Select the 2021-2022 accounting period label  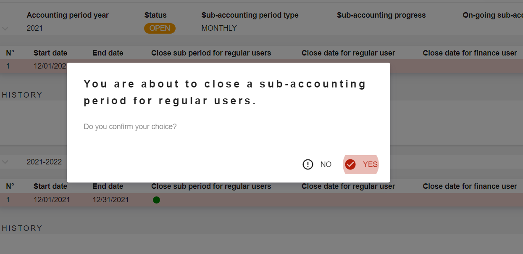click(x=44, y=162)
